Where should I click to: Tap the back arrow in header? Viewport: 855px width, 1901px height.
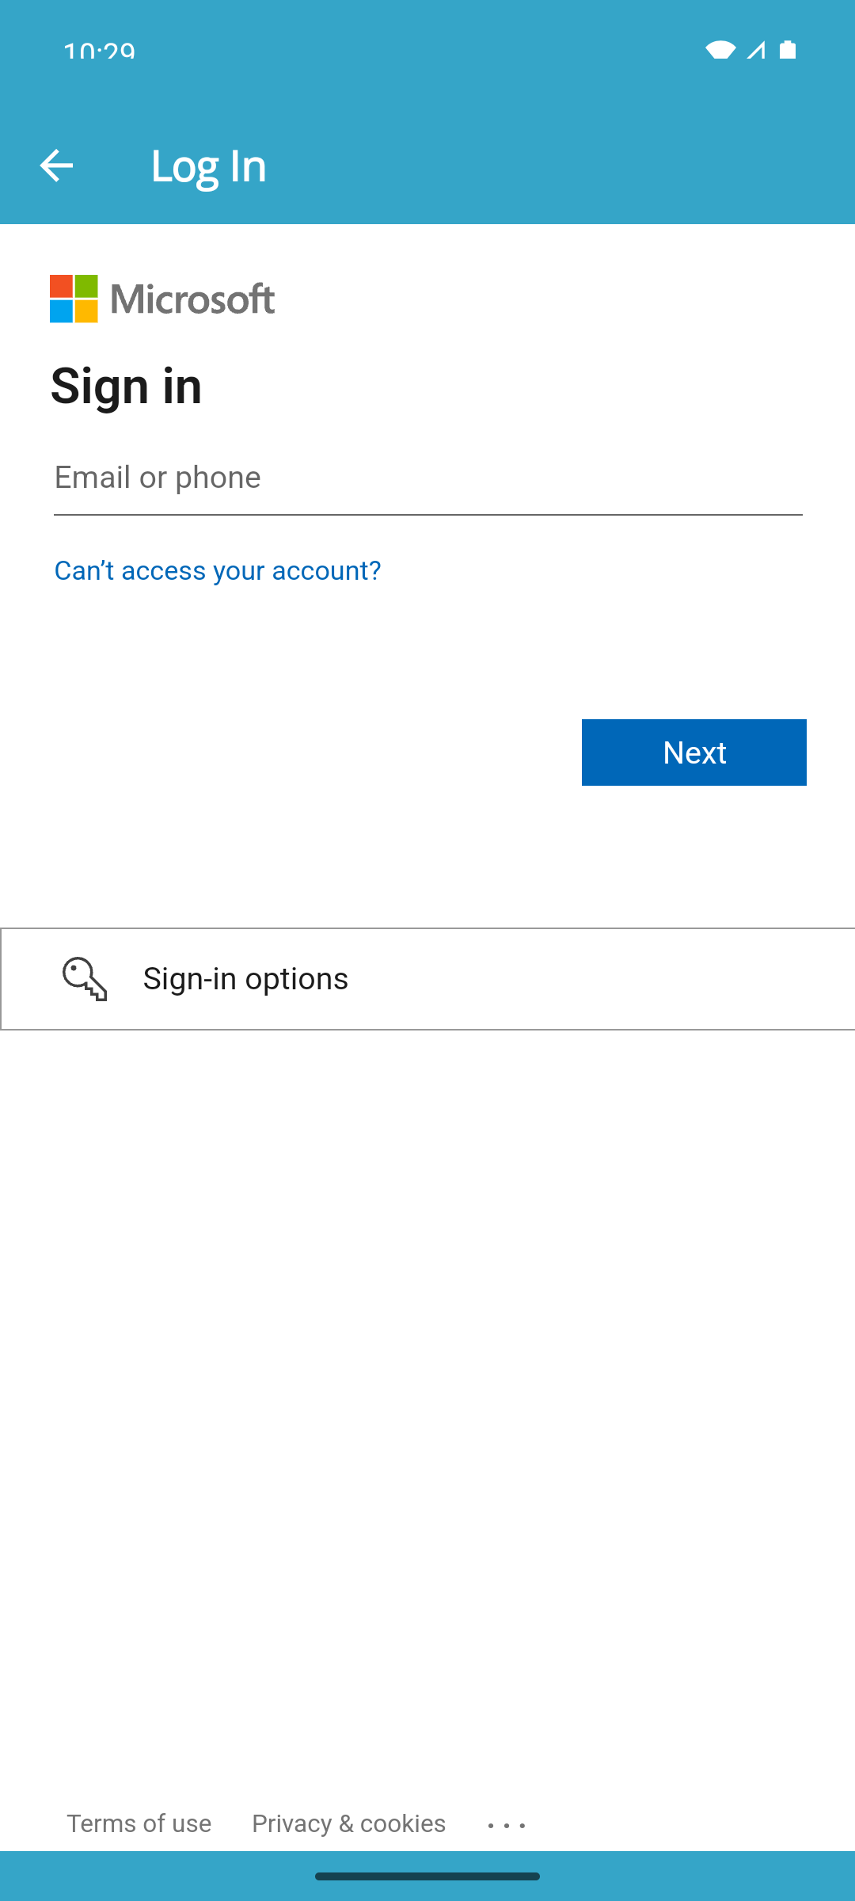tap(56, 166)
